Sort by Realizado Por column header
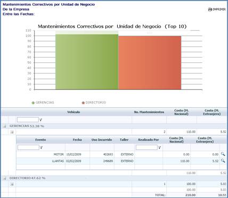Image resolution: width=228 pixels, height=198 pixels. [x=149, y=140]
